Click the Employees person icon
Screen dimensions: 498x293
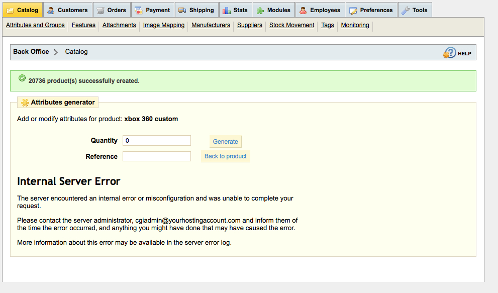[x=303, y=11]
